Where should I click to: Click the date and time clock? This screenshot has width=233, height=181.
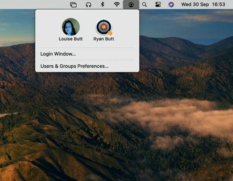[203, 5]
